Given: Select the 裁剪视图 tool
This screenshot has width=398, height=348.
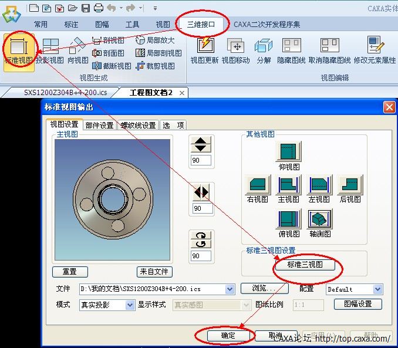Looking at the screenshot, I should tap(155, 66).
